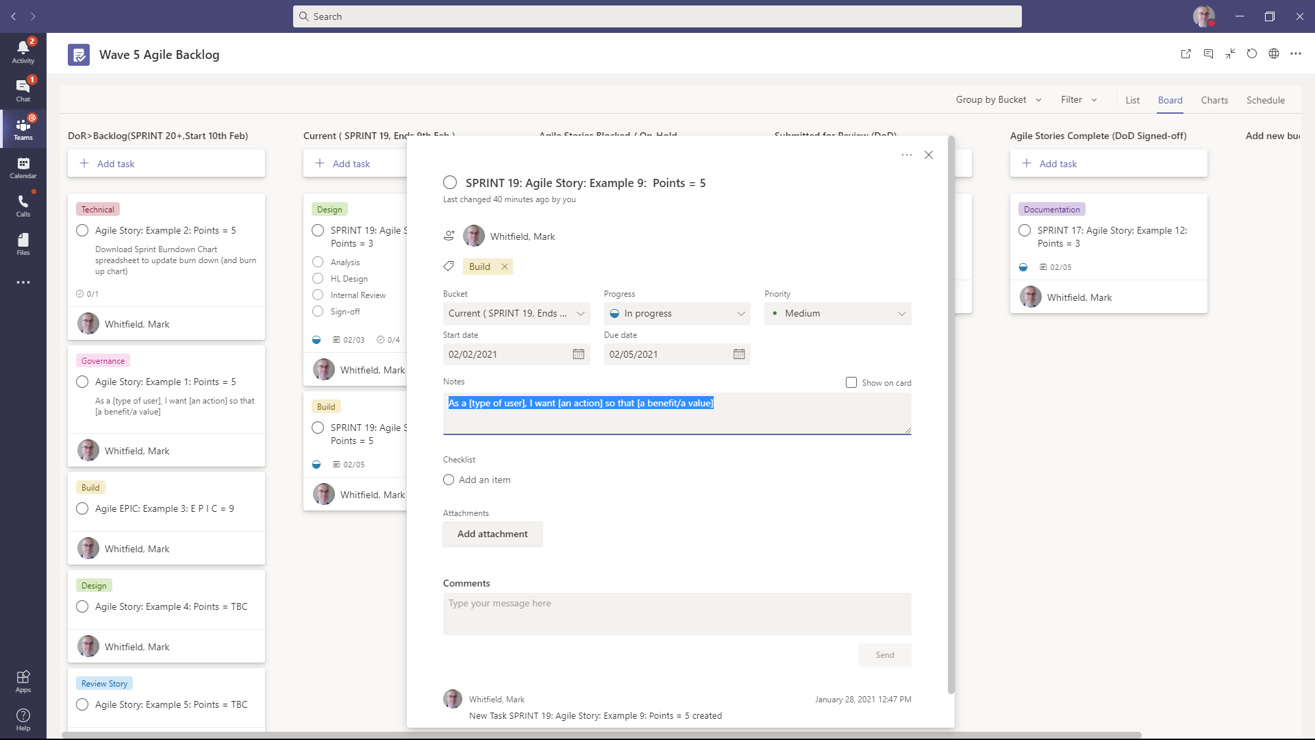The width and height of the screenshot is (1315, 740).
Task: Switch to the Charts view tab
Action: tap(1214, 100)
